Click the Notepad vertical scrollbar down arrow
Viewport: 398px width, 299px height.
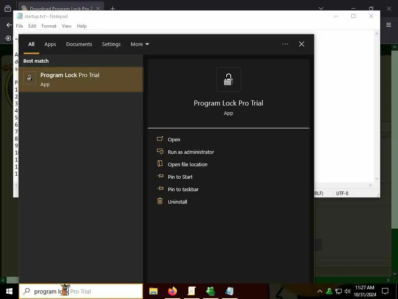(377, 179)
